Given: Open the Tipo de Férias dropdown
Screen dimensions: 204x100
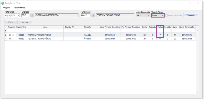Looking at the screenshot, I should point(158,15).
